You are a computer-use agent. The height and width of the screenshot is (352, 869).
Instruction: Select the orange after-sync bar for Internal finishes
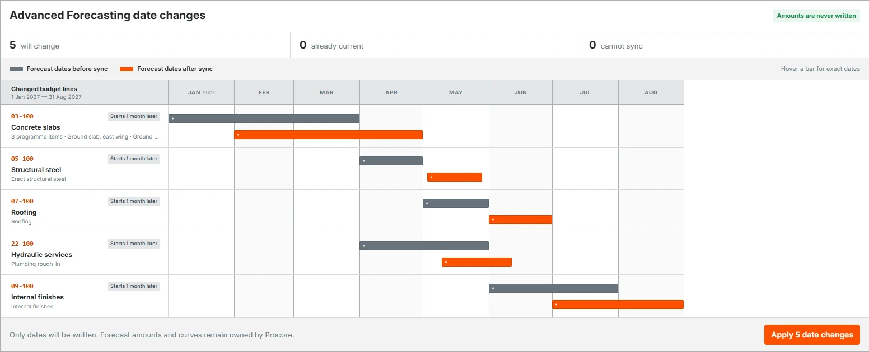point(618,305)
